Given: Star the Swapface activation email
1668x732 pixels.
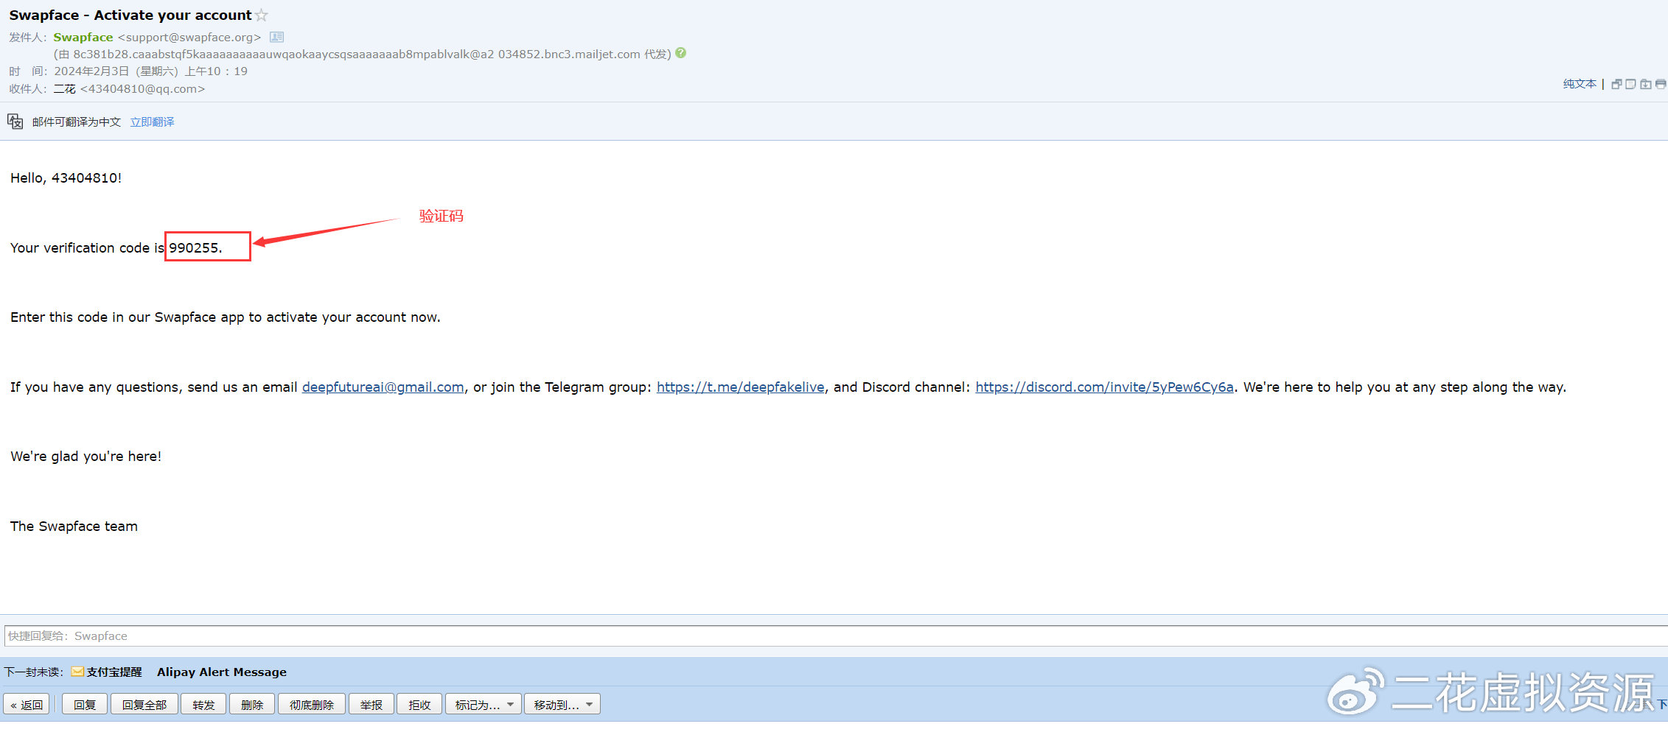Looking at the screenshot, I should (x=261, y=15).
